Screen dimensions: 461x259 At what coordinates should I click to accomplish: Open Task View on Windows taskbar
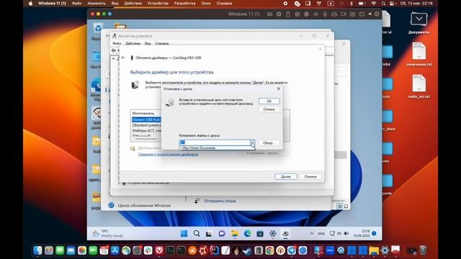click(209, 234)
